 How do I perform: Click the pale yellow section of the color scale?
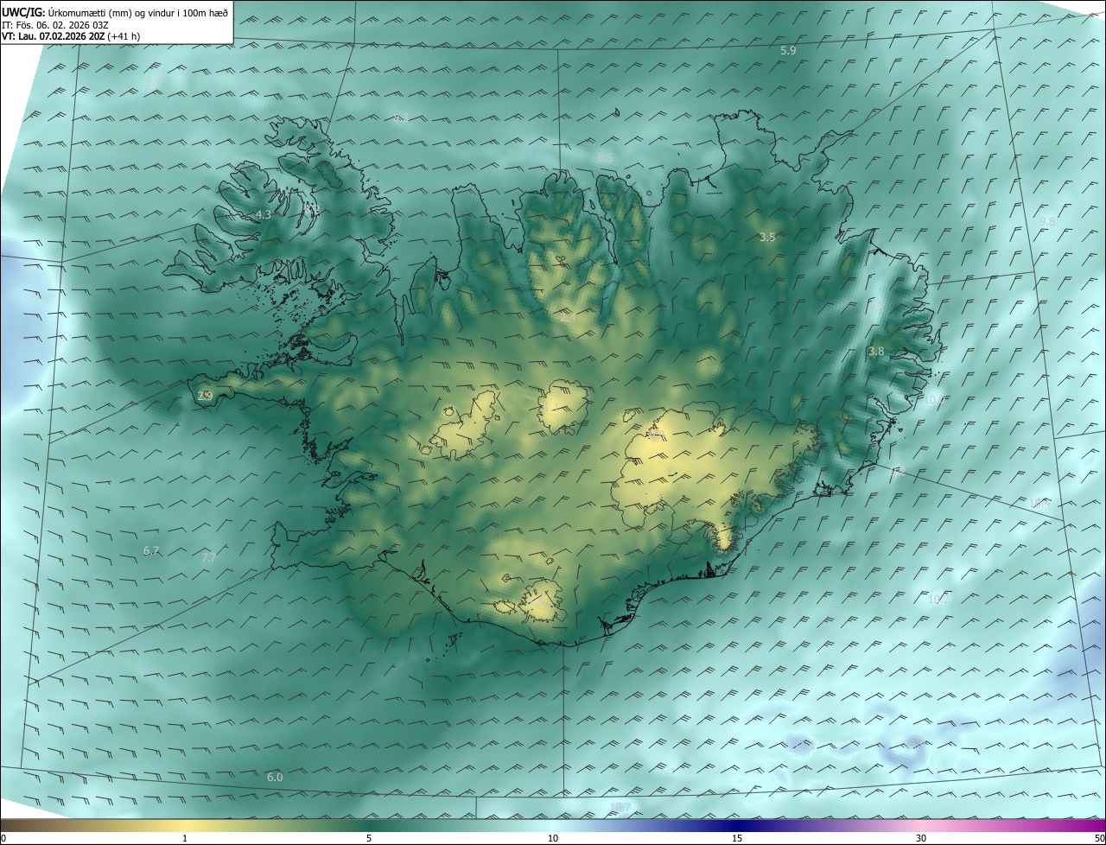tap(186, 826)
